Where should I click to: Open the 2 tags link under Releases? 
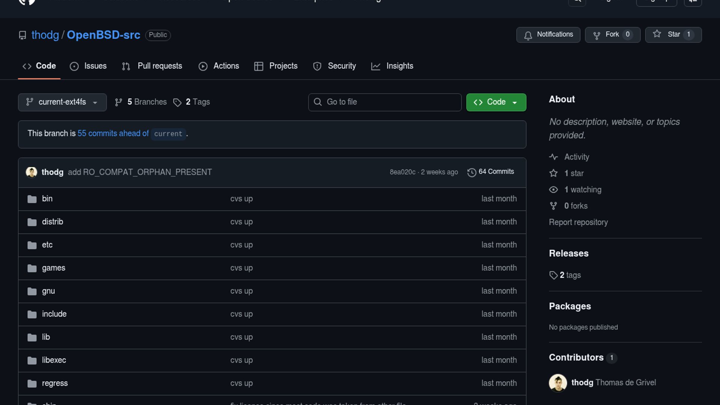(x=570, y=275)
